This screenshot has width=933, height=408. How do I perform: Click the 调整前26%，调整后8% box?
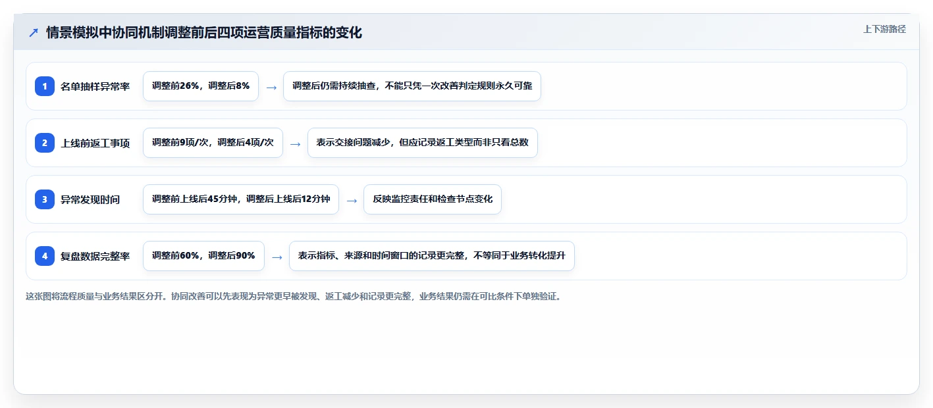tap(201, 86)
